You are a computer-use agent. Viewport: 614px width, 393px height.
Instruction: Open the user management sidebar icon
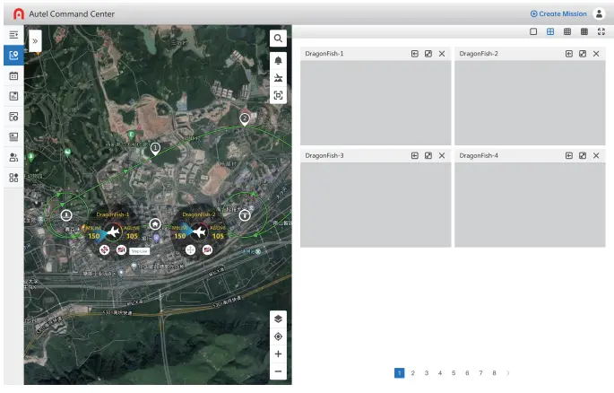(x=13, y=157)
